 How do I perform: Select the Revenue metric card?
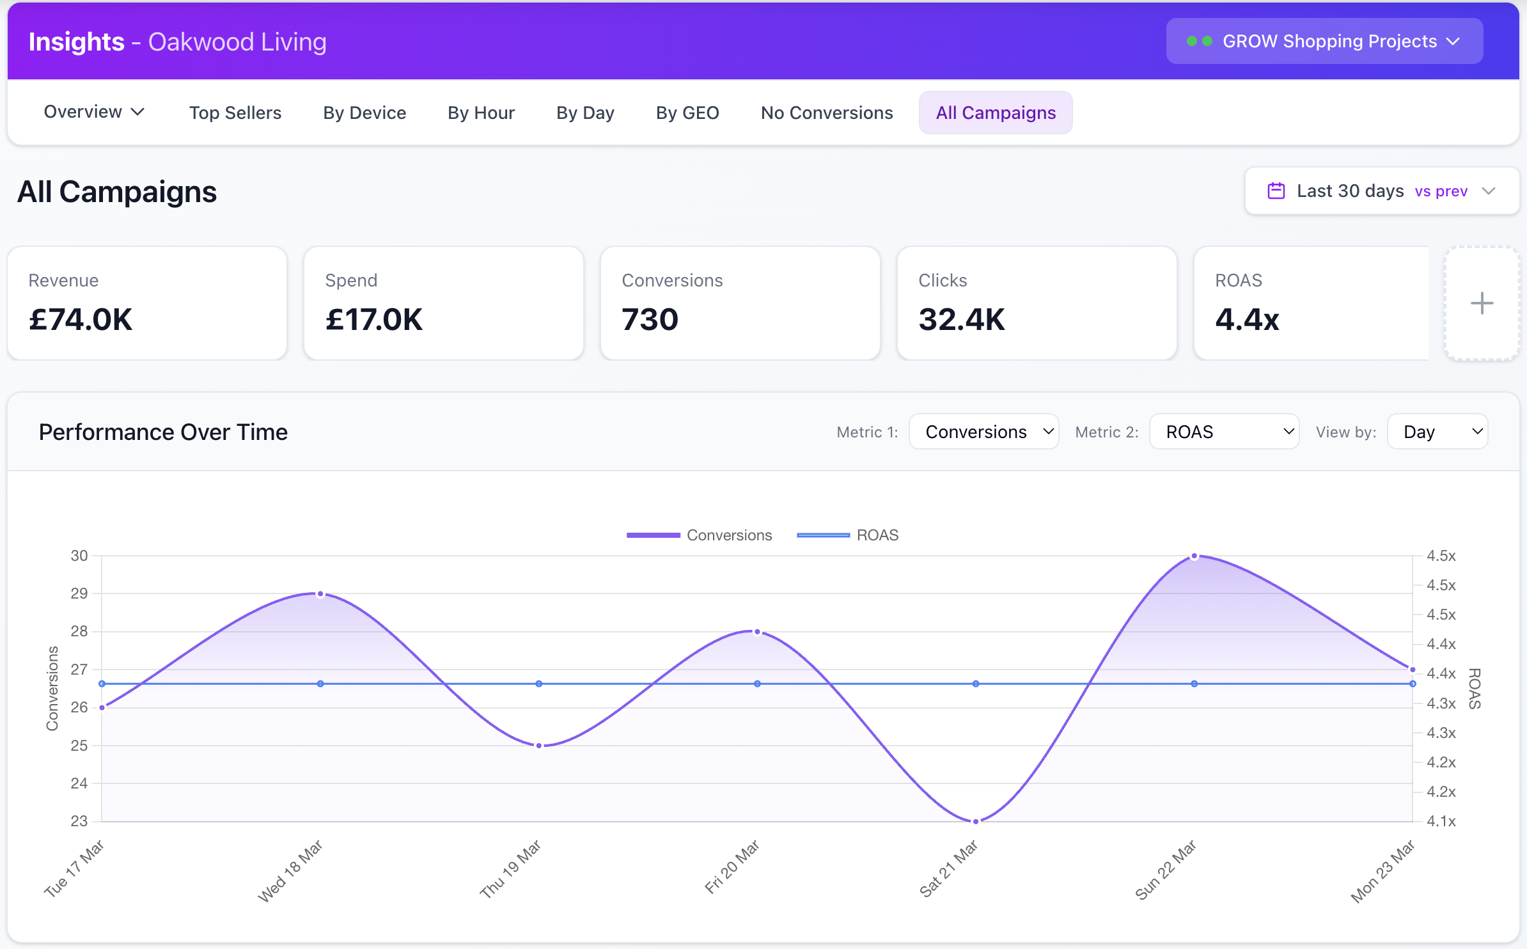[147, 303]
